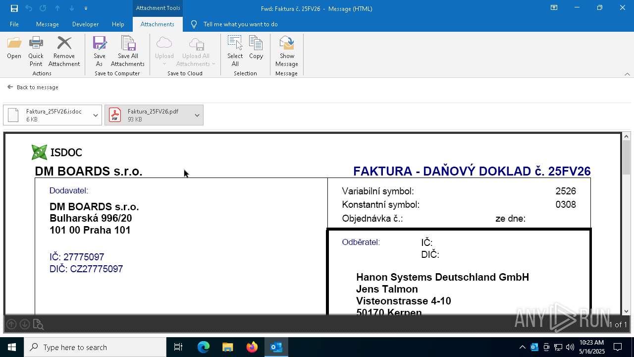Select the Faktura_25FV26.isdoc attachment
This screenshot has width=634, height=357.
(x=47, y=115)
